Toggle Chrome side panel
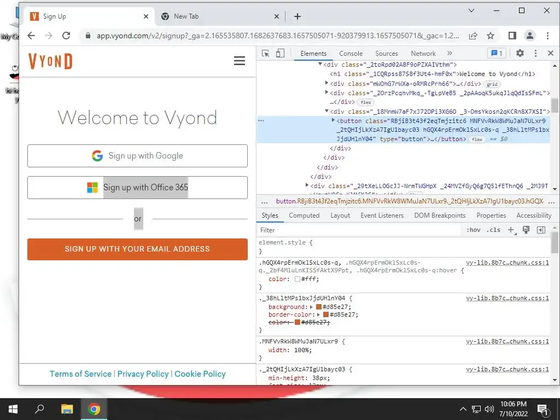Image resolution: width=560 pixels, height=420 pixels. point(512,36)
